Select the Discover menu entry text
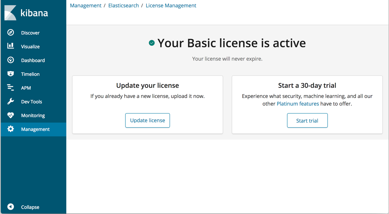This screenshot has width=389, height=214. tap(31, 33)
